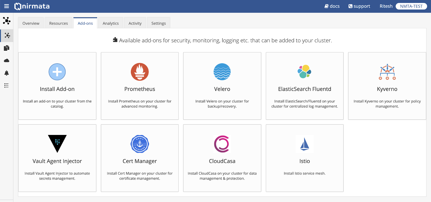
Task: Click the CloudCasa card title
Action: click(222, 161)
